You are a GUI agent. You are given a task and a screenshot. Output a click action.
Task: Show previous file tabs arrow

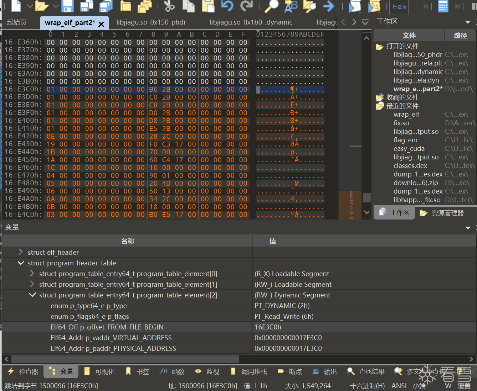click(x=343, y=22)
